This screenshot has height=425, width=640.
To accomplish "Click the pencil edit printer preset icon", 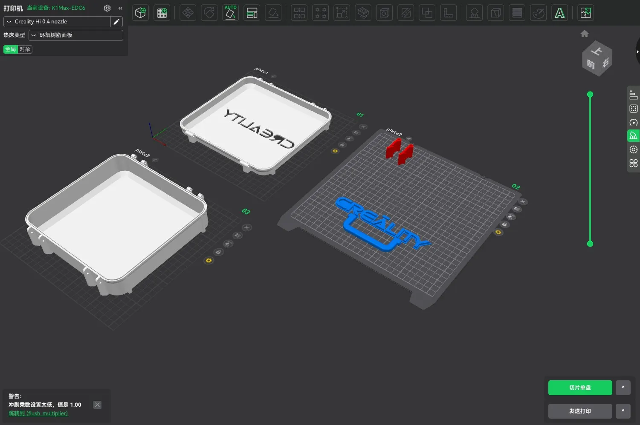I will (116, 22).
